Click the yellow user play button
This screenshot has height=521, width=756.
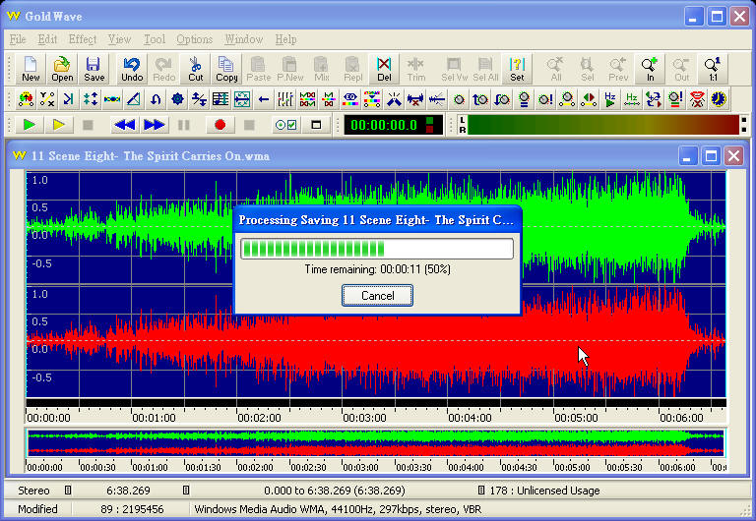tap(59, 125)
